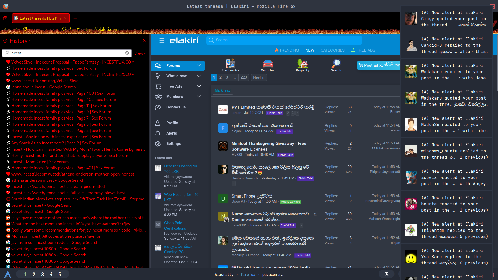
Task: Click the ElaKiri logo
Action: click(184, 40)
